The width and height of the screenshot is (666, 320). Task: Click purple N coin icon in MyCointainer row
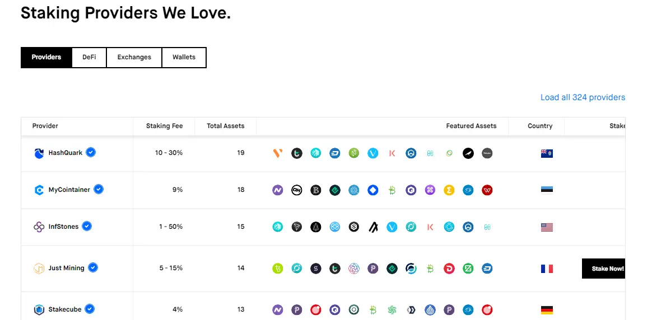click(x=278, y=190)
